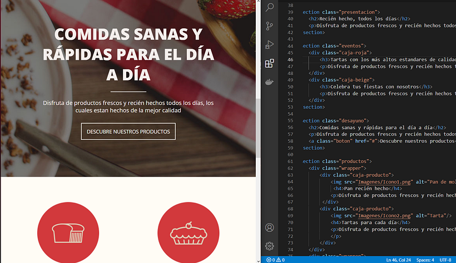Change indentation via Spaces: 4
The width and height of the screenshot is (456, 263).
[425, 260]
